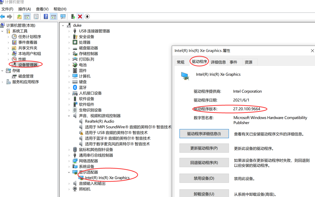Viewport: 315px width, 197px height.
Task: Click the update driver toolbar icon
Action: click(73, 17)
